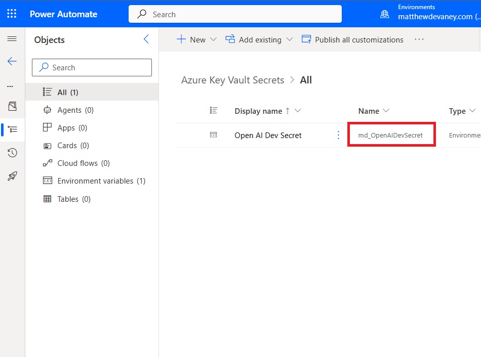
Task: Toggle the hamburger navigation menu
Action: click(x=12, y=38)
